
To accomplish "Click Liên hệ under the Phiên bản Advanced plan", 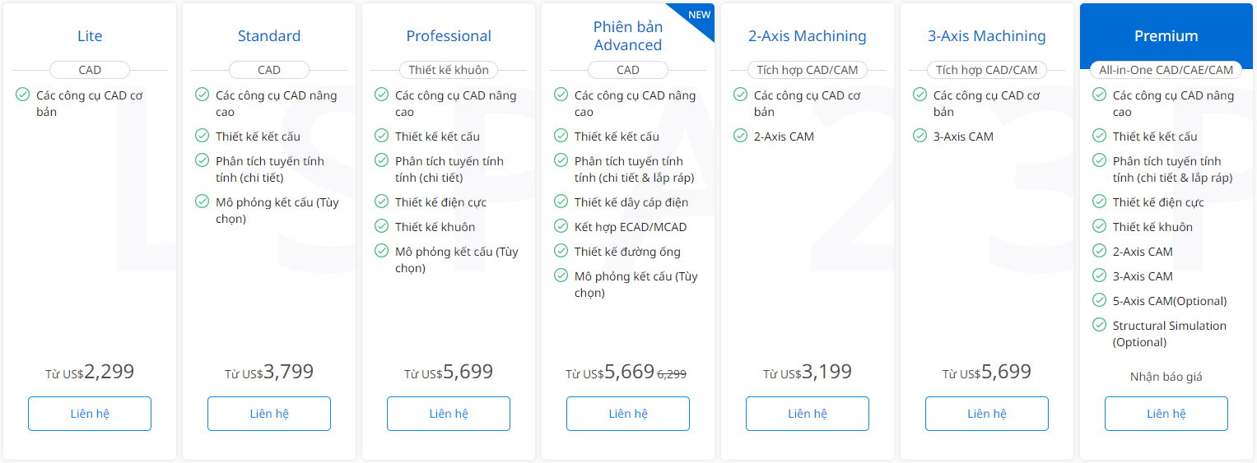I will pyautogui.click(x=628, y=414).
